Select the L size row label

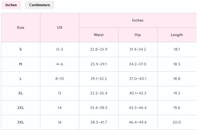[x=21, y=79]
